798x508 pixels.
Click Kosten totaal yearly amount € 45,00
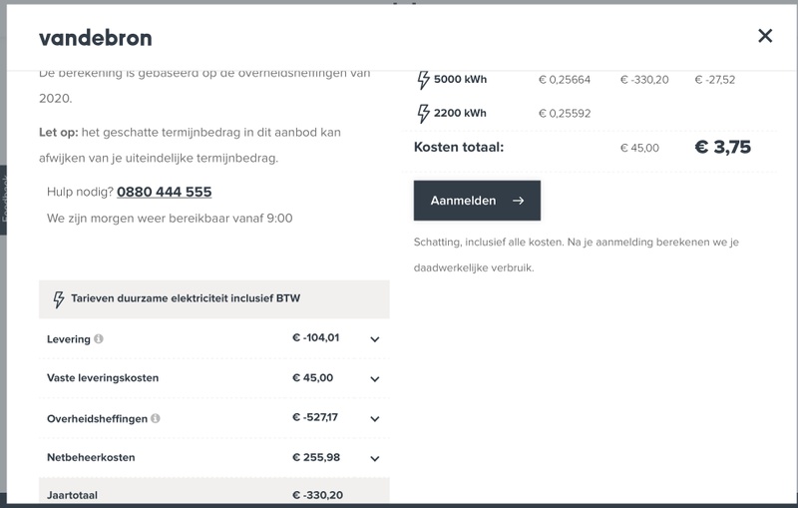point(639,148)
